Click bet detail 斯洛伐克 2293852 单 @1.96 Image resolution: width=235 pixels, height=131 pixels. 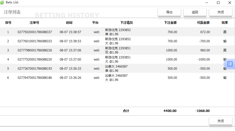click(x=118, y=32)
